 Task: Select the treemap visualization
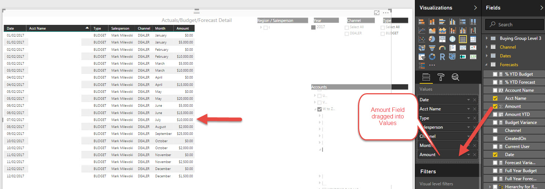pyautogui.click(x=442, y=39)
